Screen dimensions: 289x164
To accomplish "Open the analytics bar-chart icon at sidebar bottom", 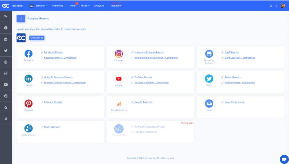I will tap(6, 119).
